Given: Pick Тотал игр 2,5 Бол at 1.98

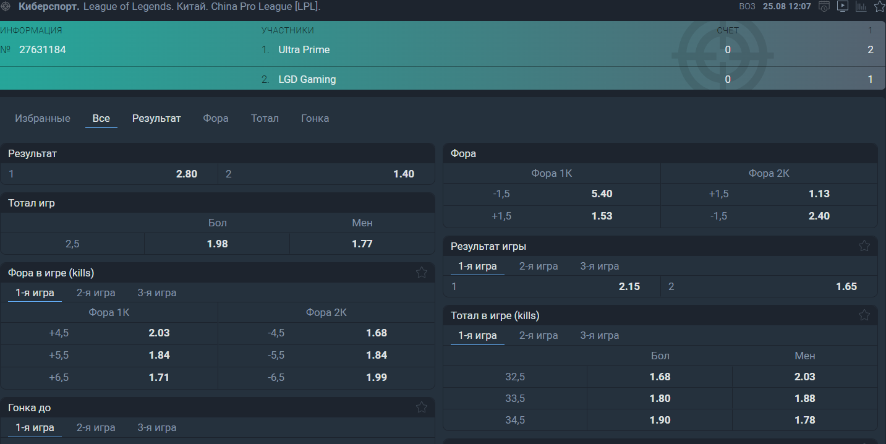Looking at the screenshot, I should [x=217, y=244].
